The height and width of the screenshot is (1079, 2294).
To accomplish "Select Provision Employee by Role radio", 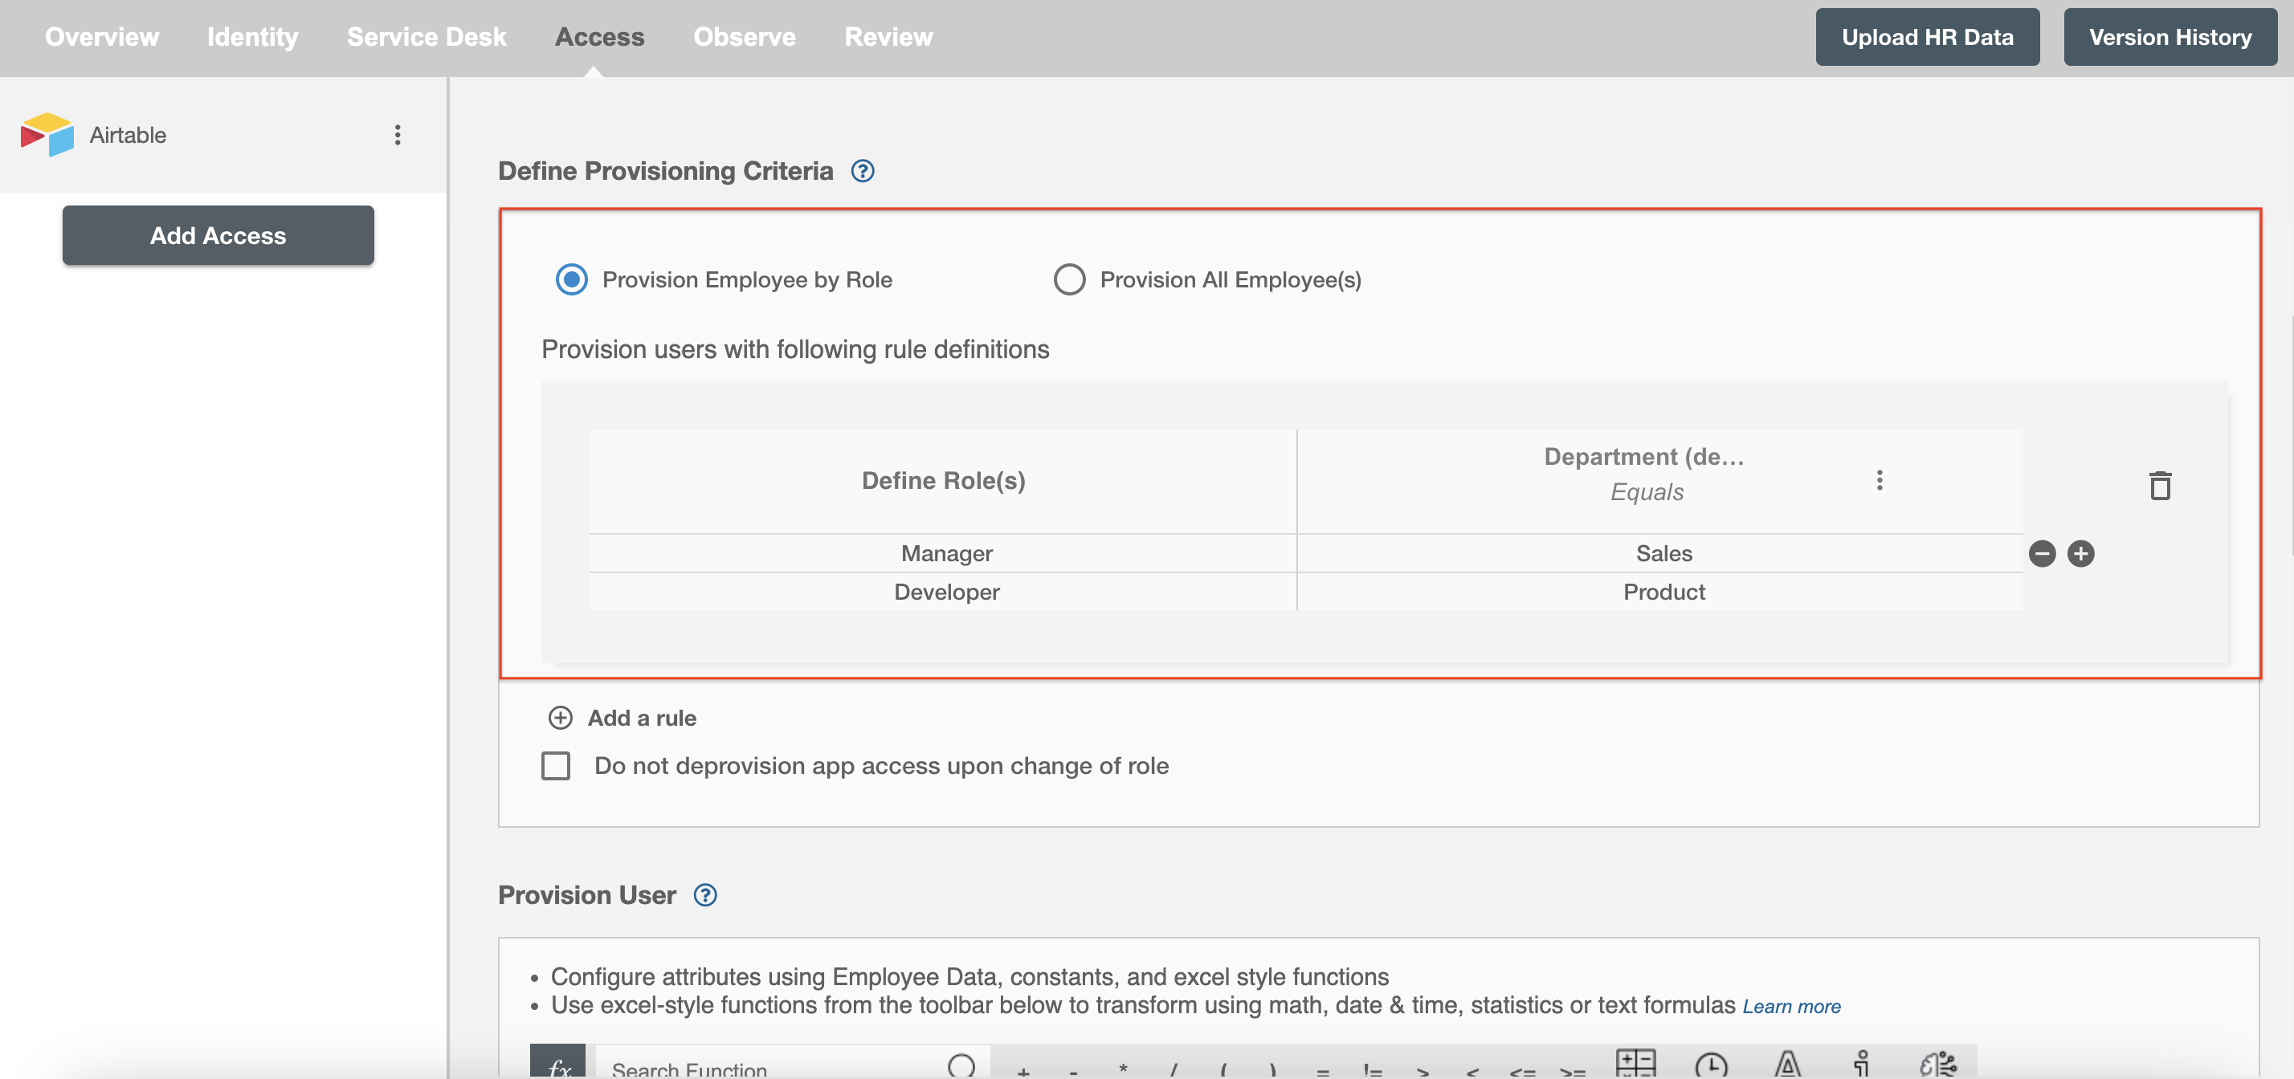I will (x=570, y=278).
